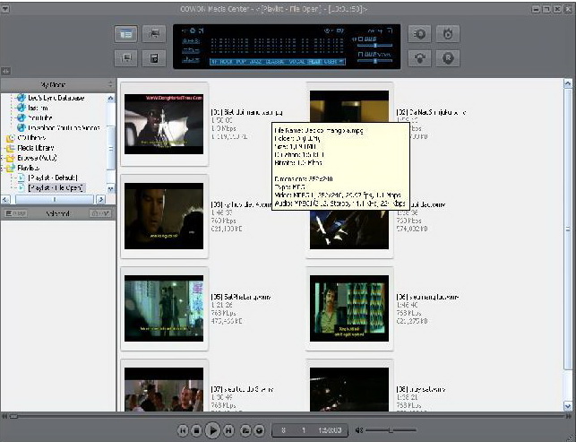Toggle the BBE ViVA checkbox

[360, 55]
